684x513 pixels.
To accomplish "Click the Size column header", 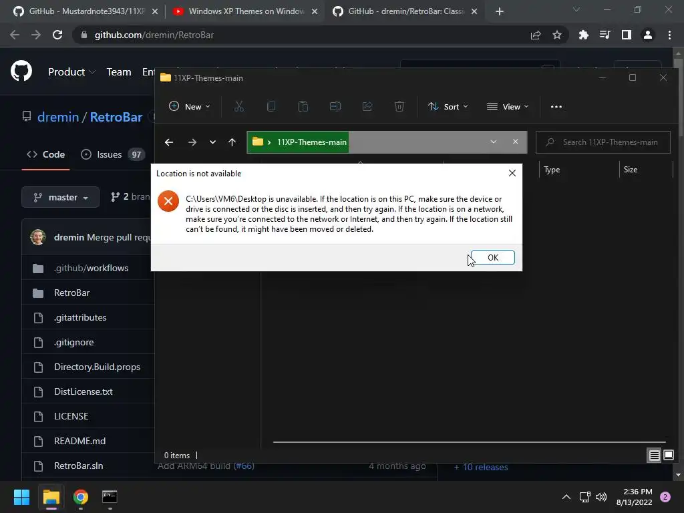I will [x=631, y=170].
